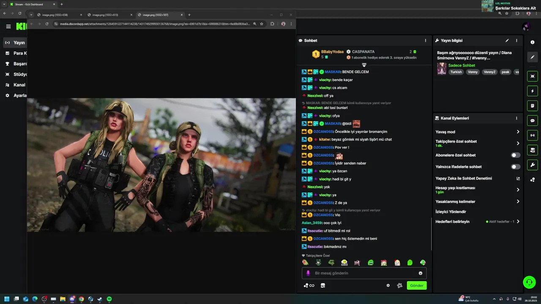Click the pencil icon in the right sidebar
Screen dimensions: 541x304
pyautogui.click(x=533, y=57)
